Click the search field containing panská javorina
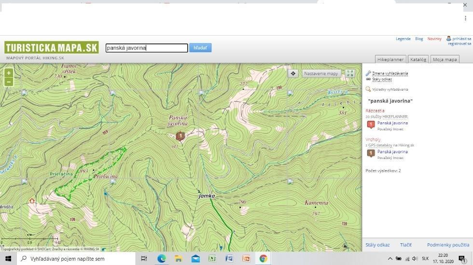The height and width of the screenshot is (265, 473). pyautogui.click(x=146, y=48)
